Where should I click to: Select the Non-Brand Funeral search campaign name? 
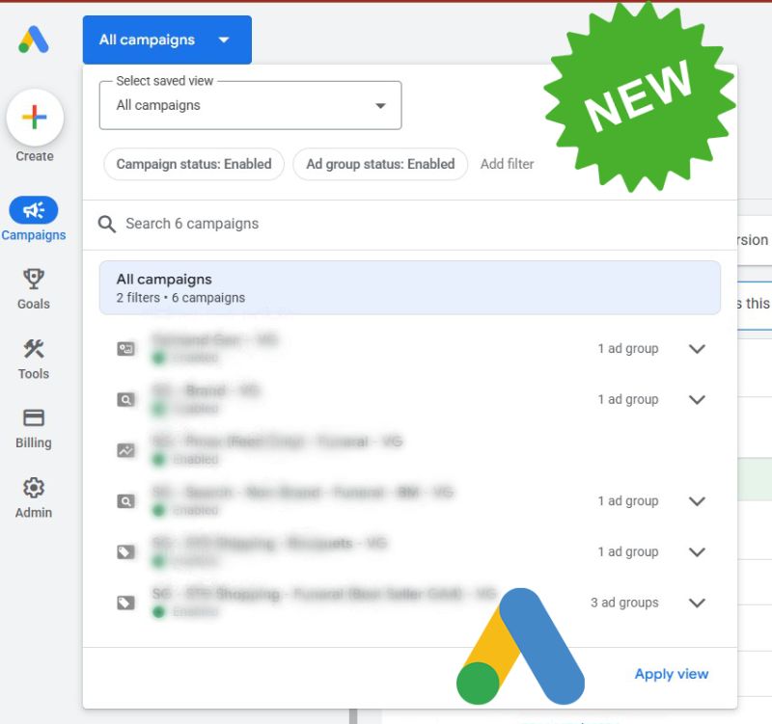(x=302, y=493)
